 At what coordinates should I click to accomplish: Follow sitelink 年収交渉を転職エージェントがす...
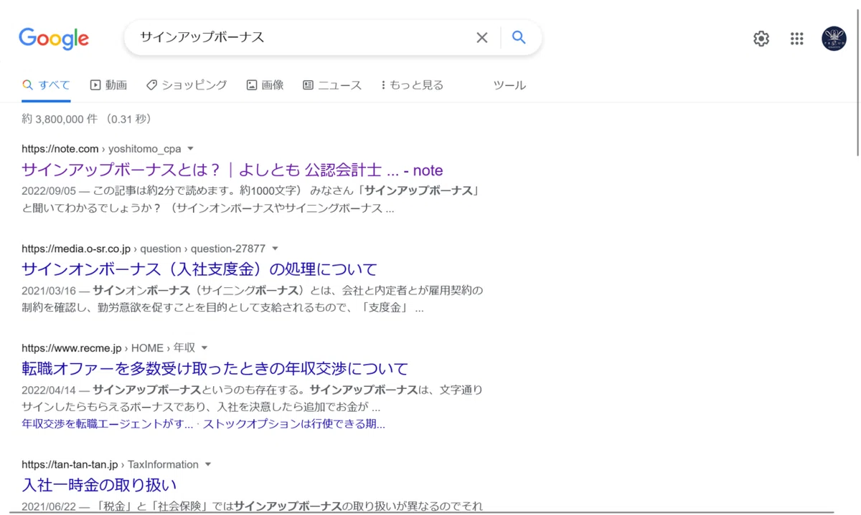coord(108,424)
